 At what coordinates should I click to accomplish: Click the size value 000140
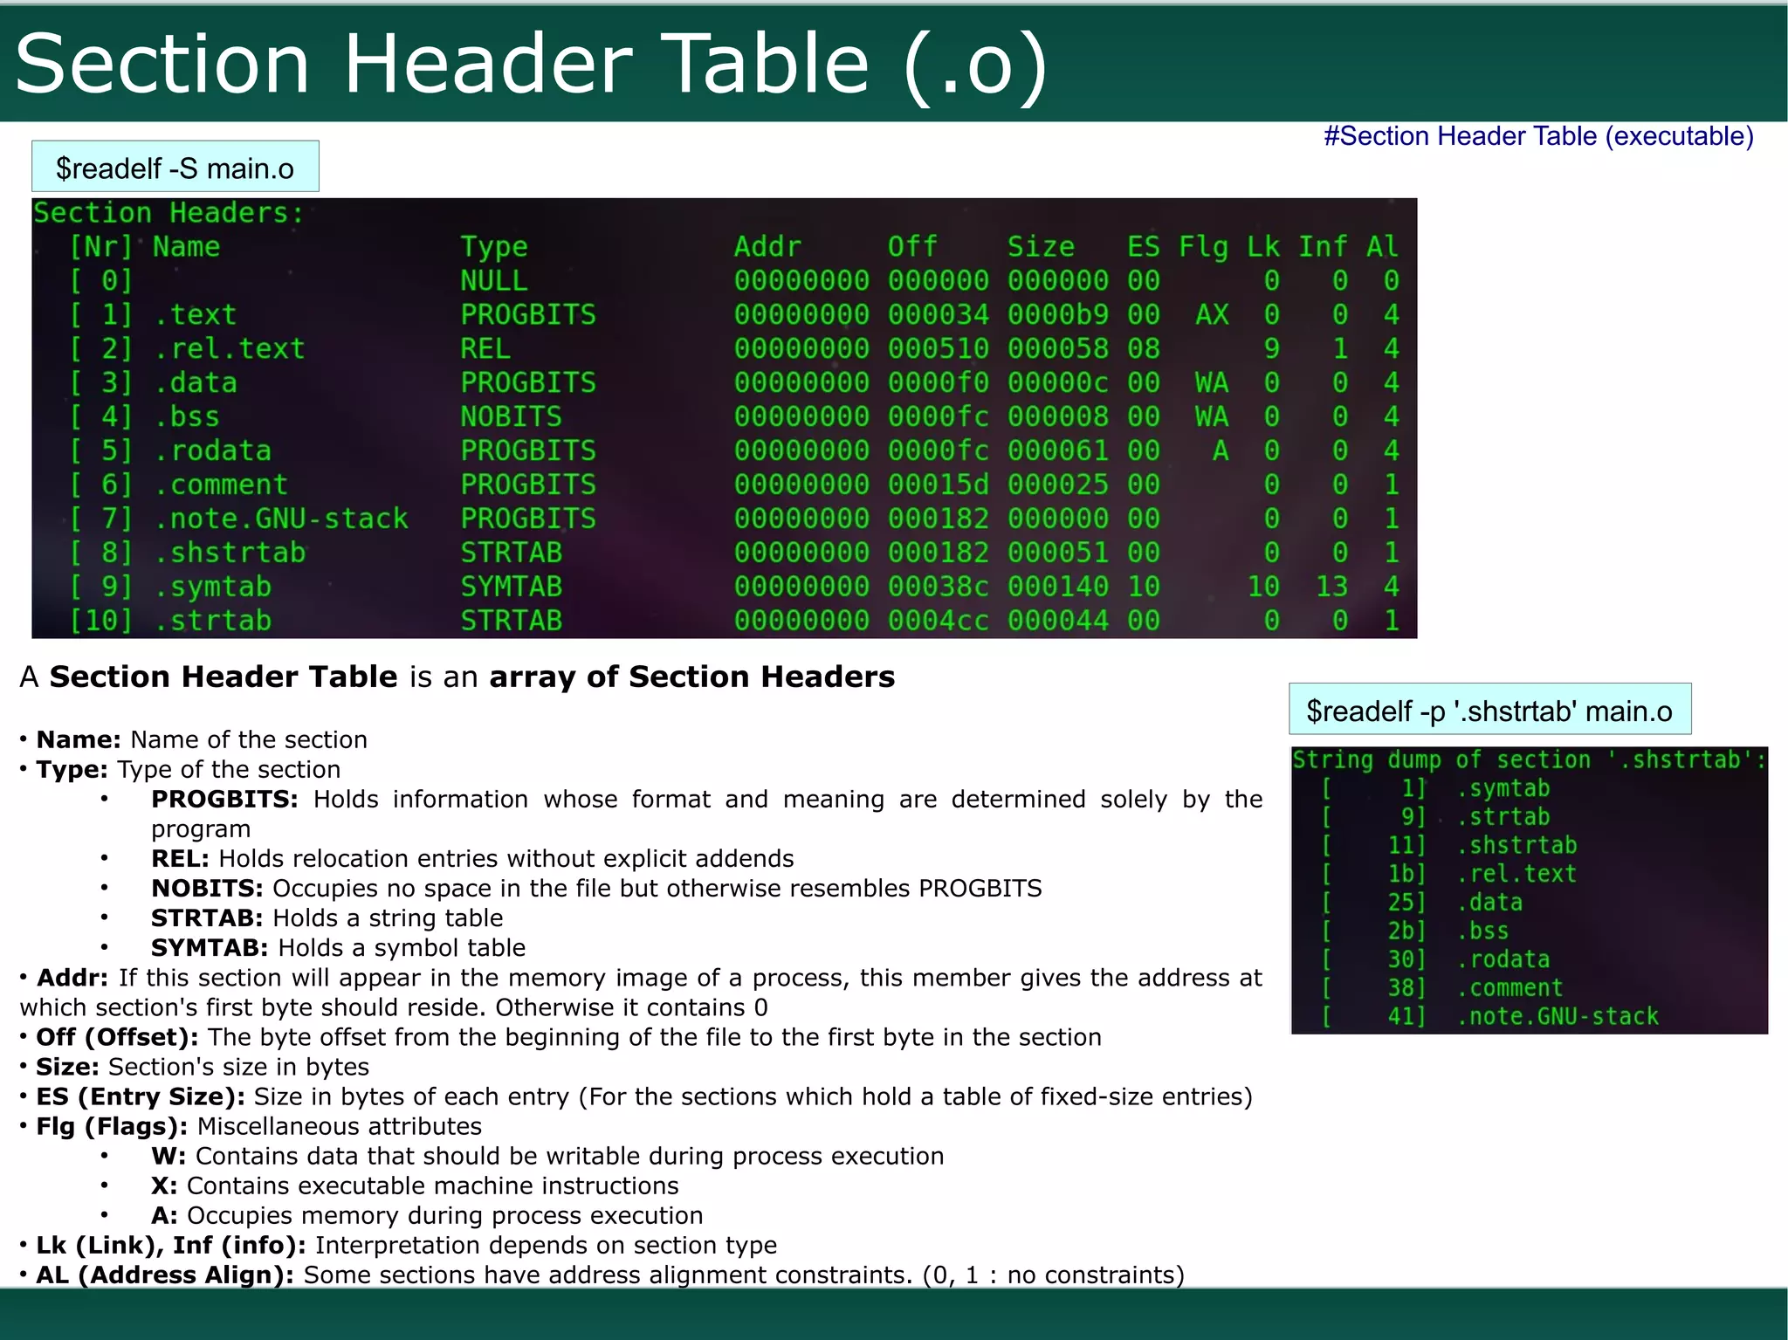(x=1058, y=587)
